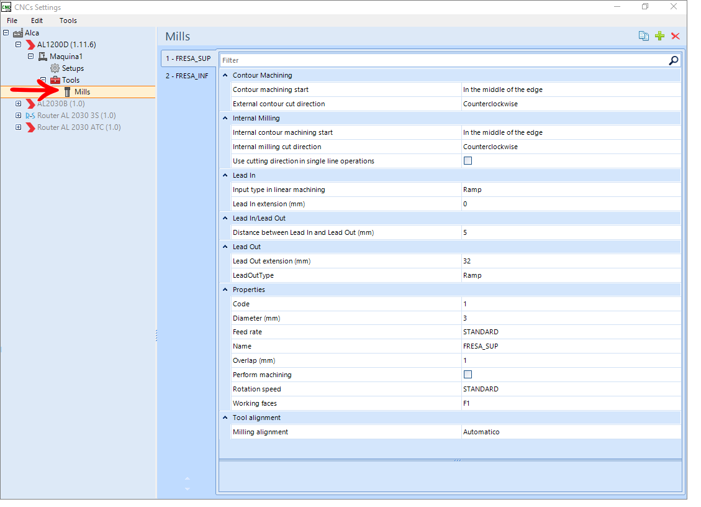Image resolution: width=701 pixels, height=507 pixels.
Task: Collapse the Properties section
Action: coord(225,290)
